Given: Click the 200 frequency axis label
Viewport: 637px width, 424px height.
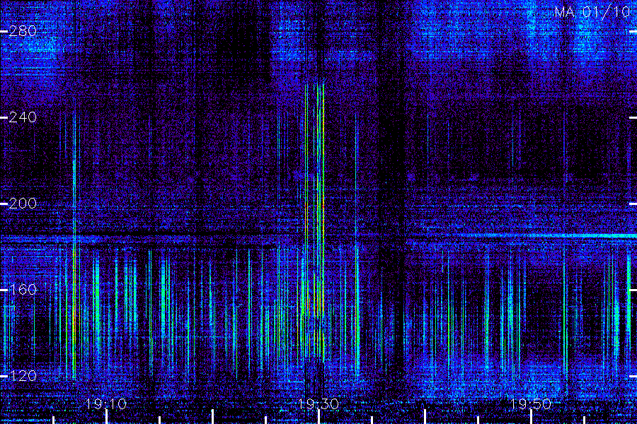Looking at the screenshot, I should pyautogui.click(x=23, y=204).
